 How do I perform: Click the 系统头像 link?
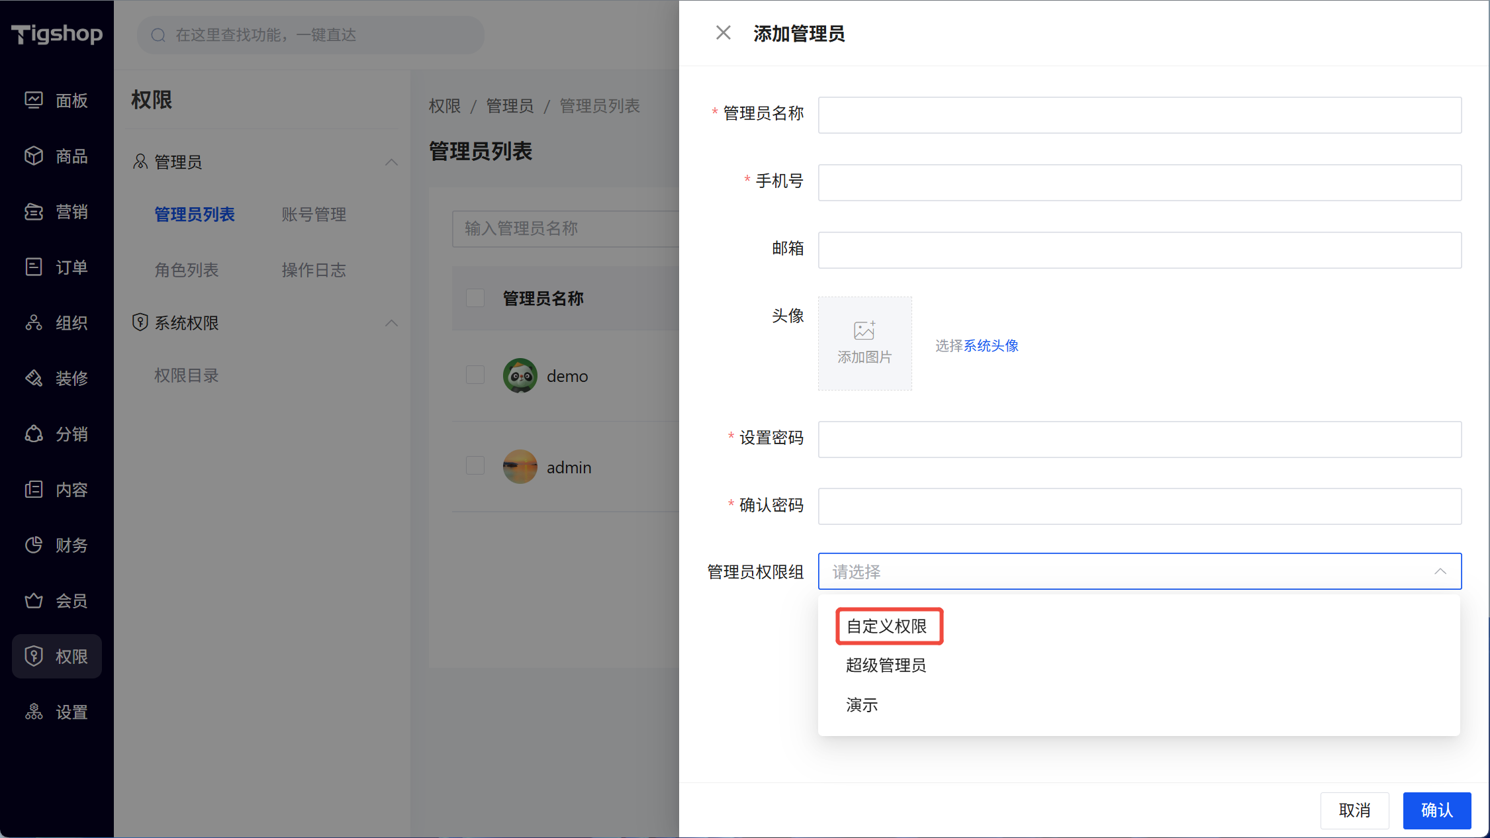coord(991,346)
